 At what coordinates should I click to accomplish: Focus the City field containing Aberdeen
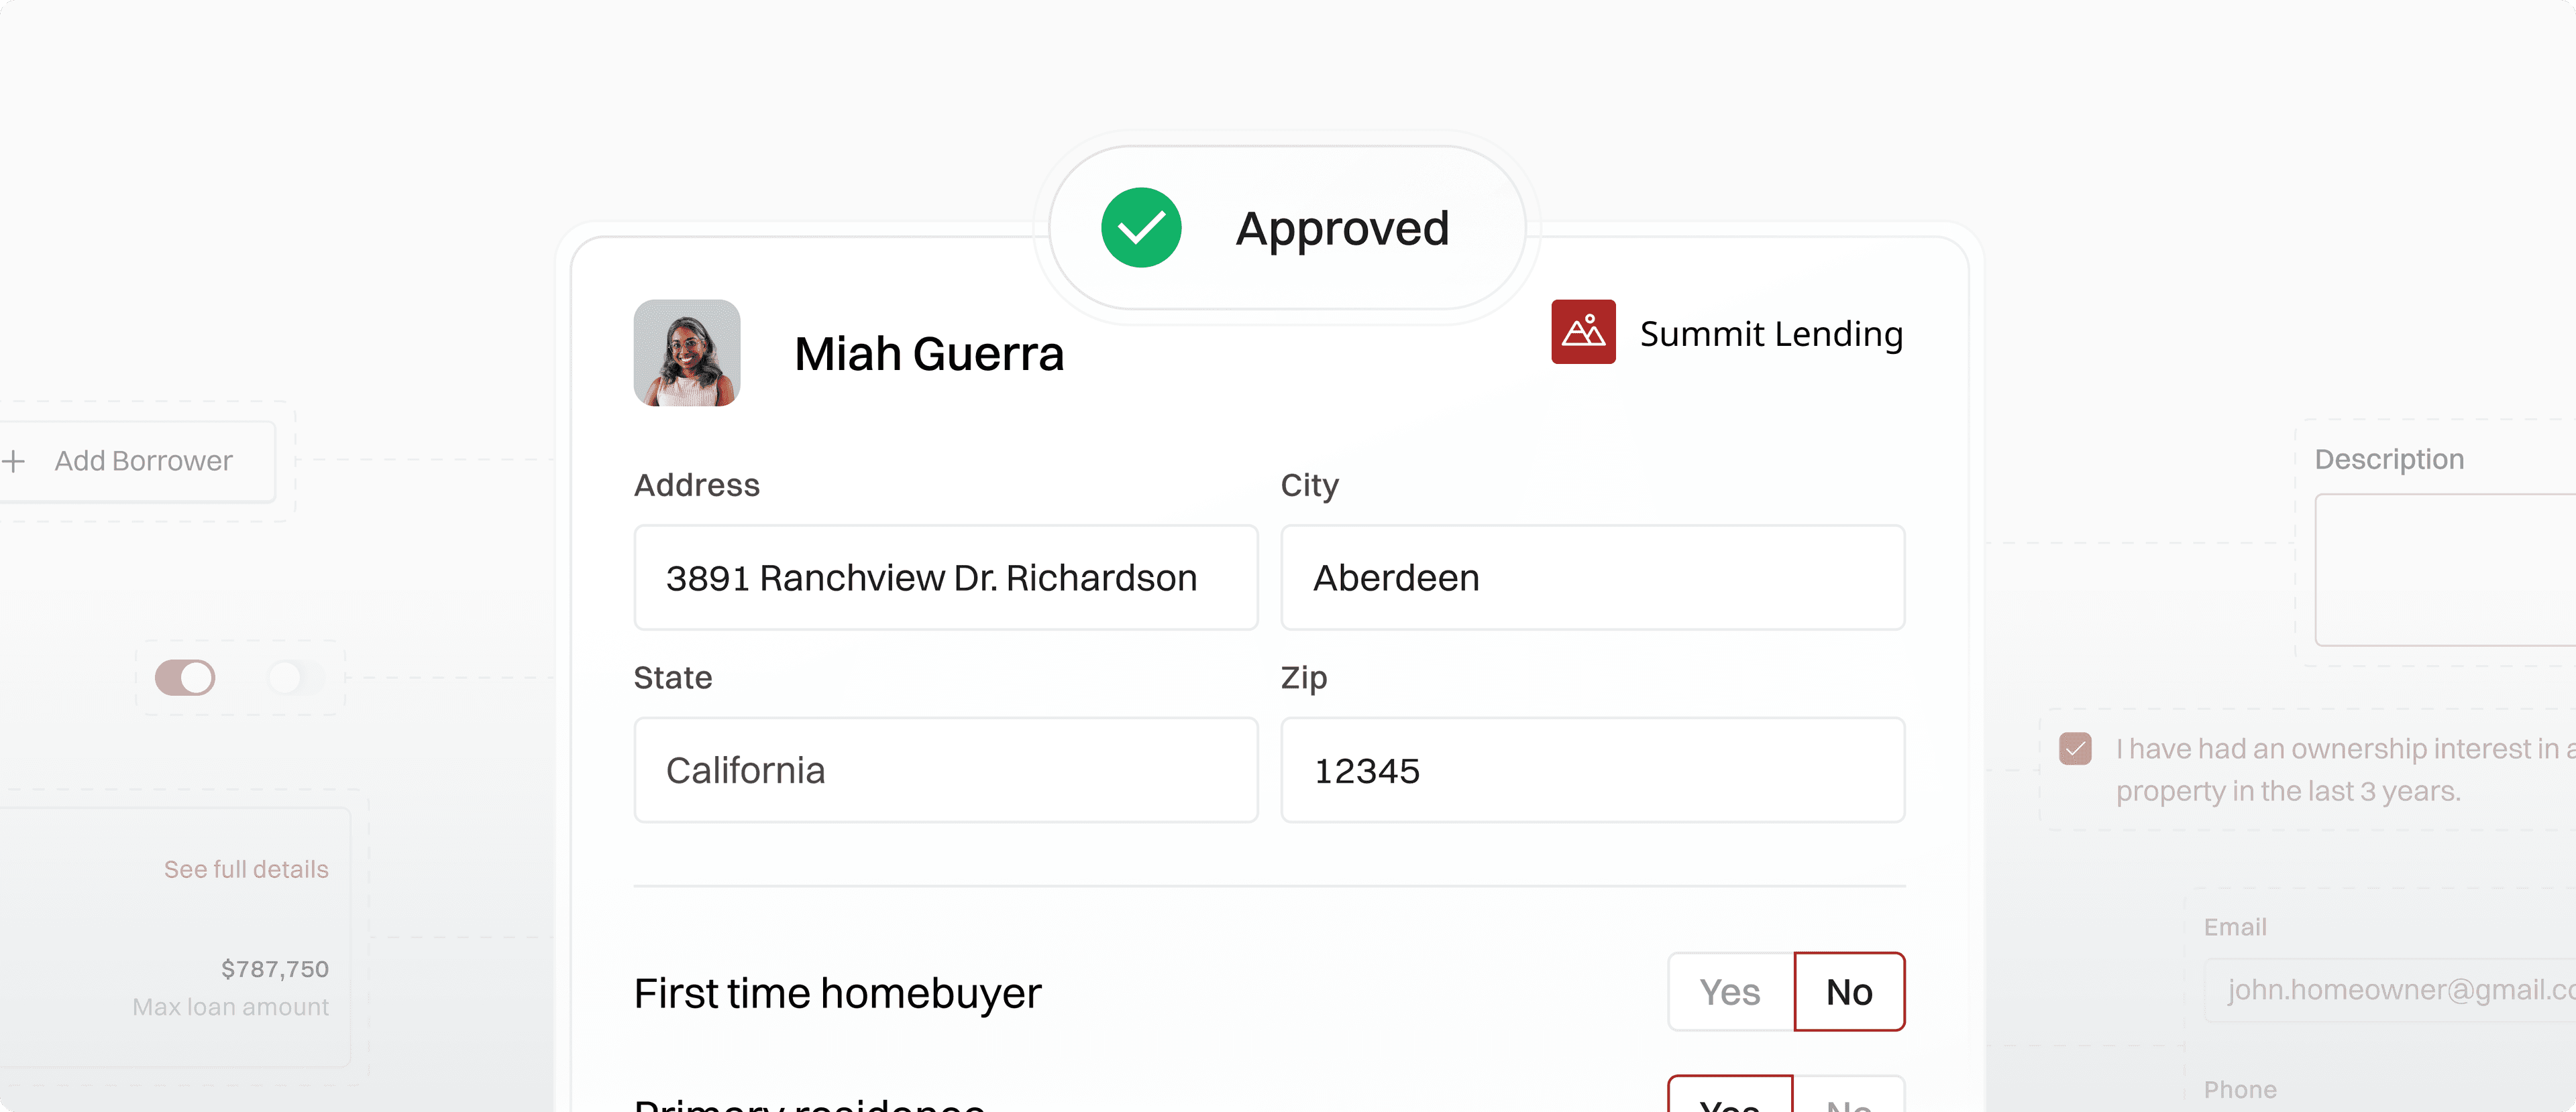pos(1592,578)
